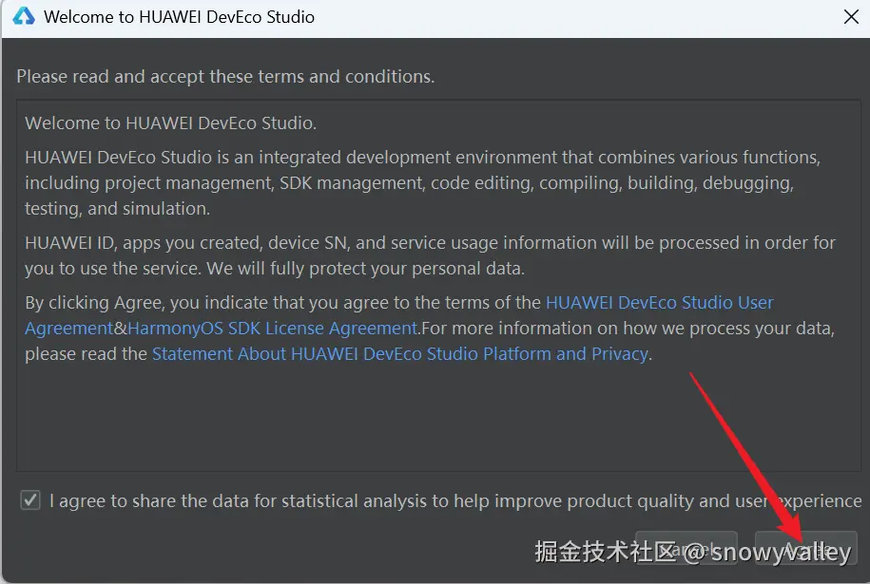Click the paragraph about HUAWEI ID and device SN
The width and height of the screenshot is (870, 584).
tap(430, 255)
